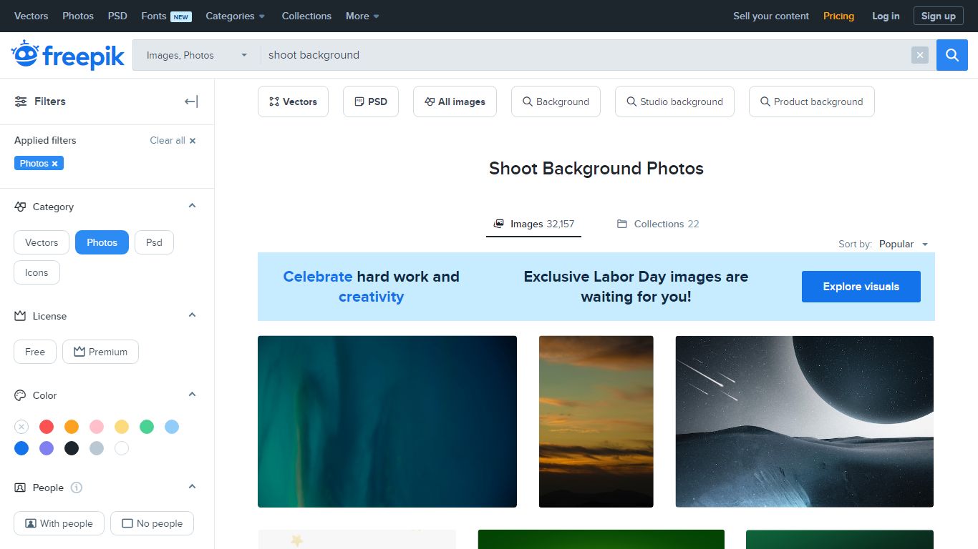Click the Sign up button
Viewport: 978px width, 549px height.
click(x=938, y=16)
